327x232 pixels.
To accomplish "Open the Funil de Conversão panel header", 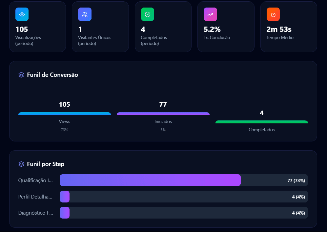I will click(x=48, y=75).
